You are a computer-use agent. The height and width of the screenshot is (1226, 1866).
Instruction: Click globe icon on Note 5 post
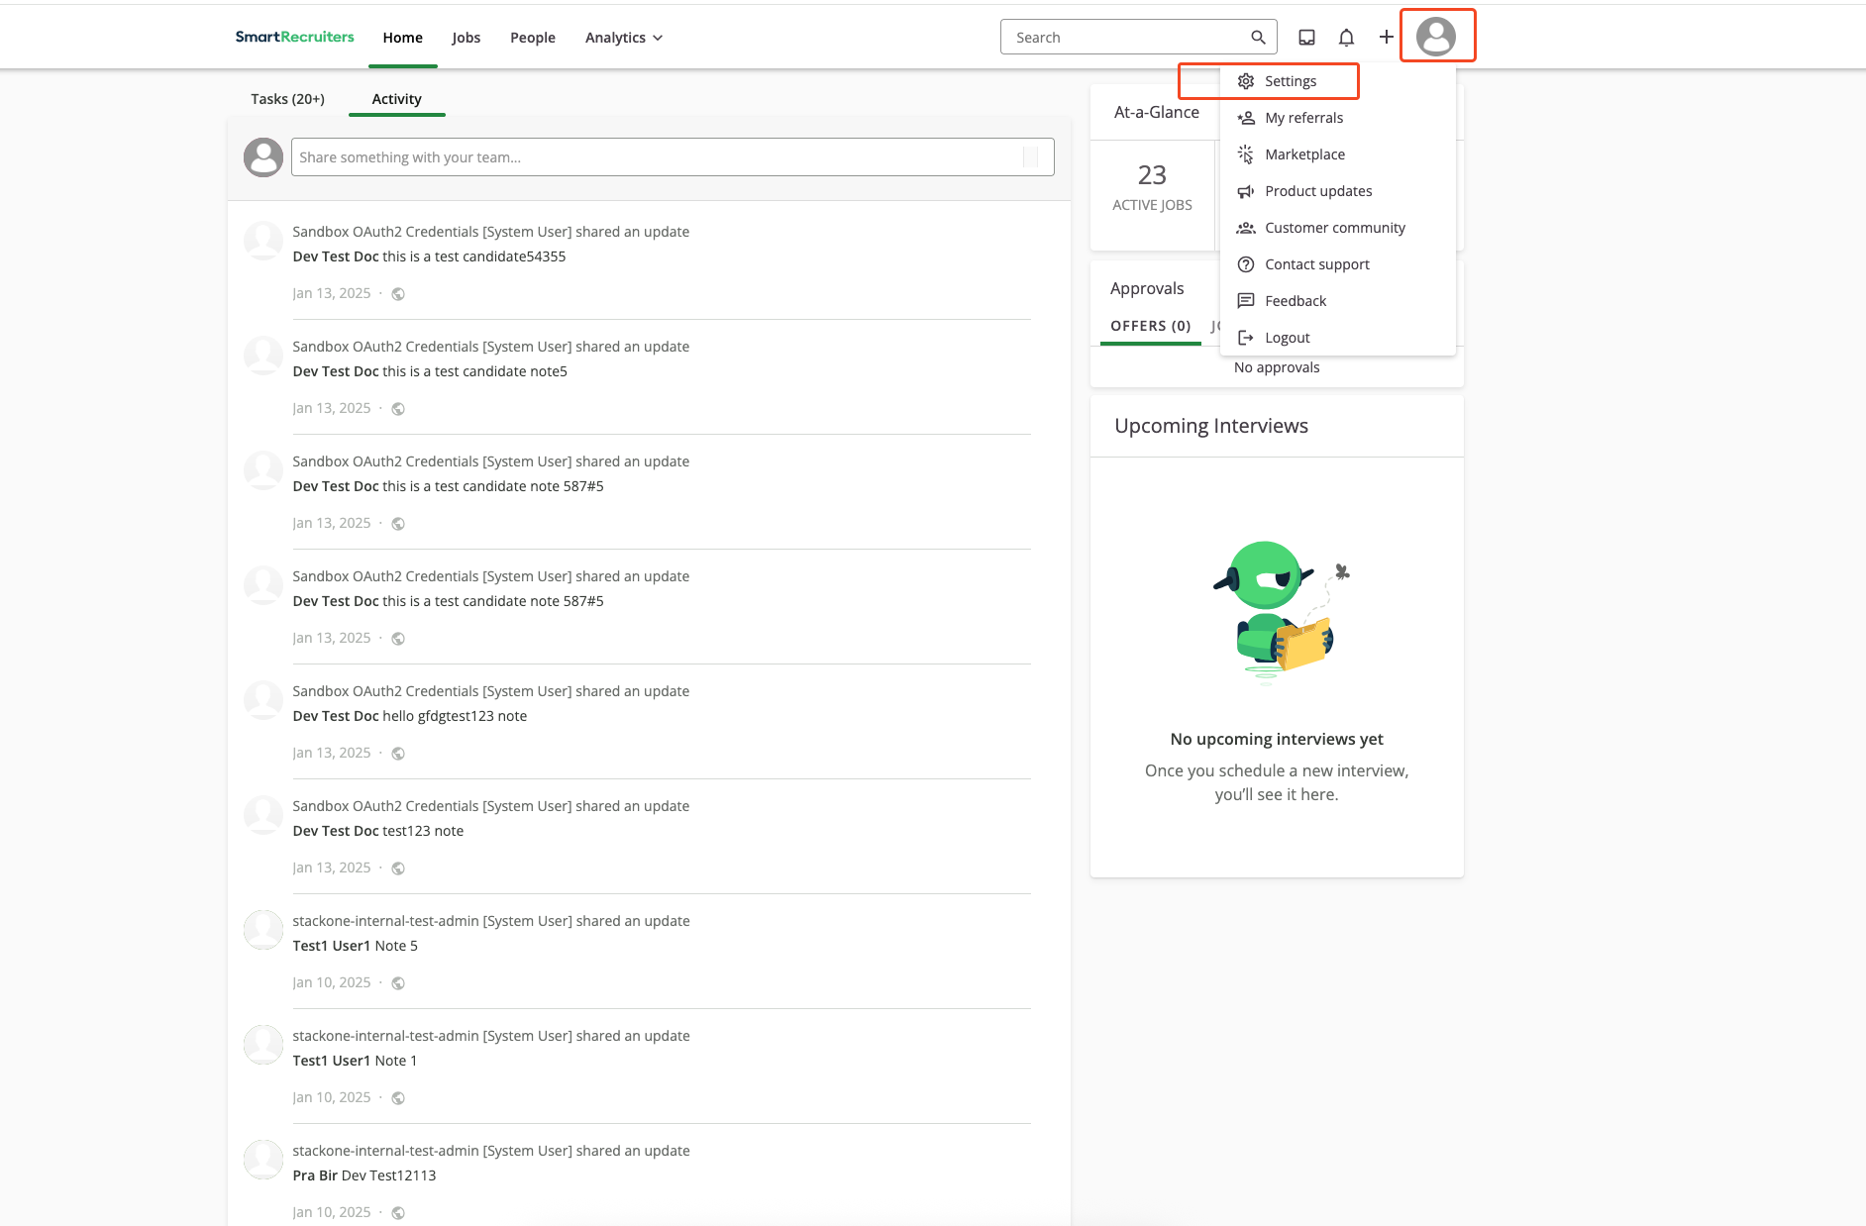tap(398, 983)
